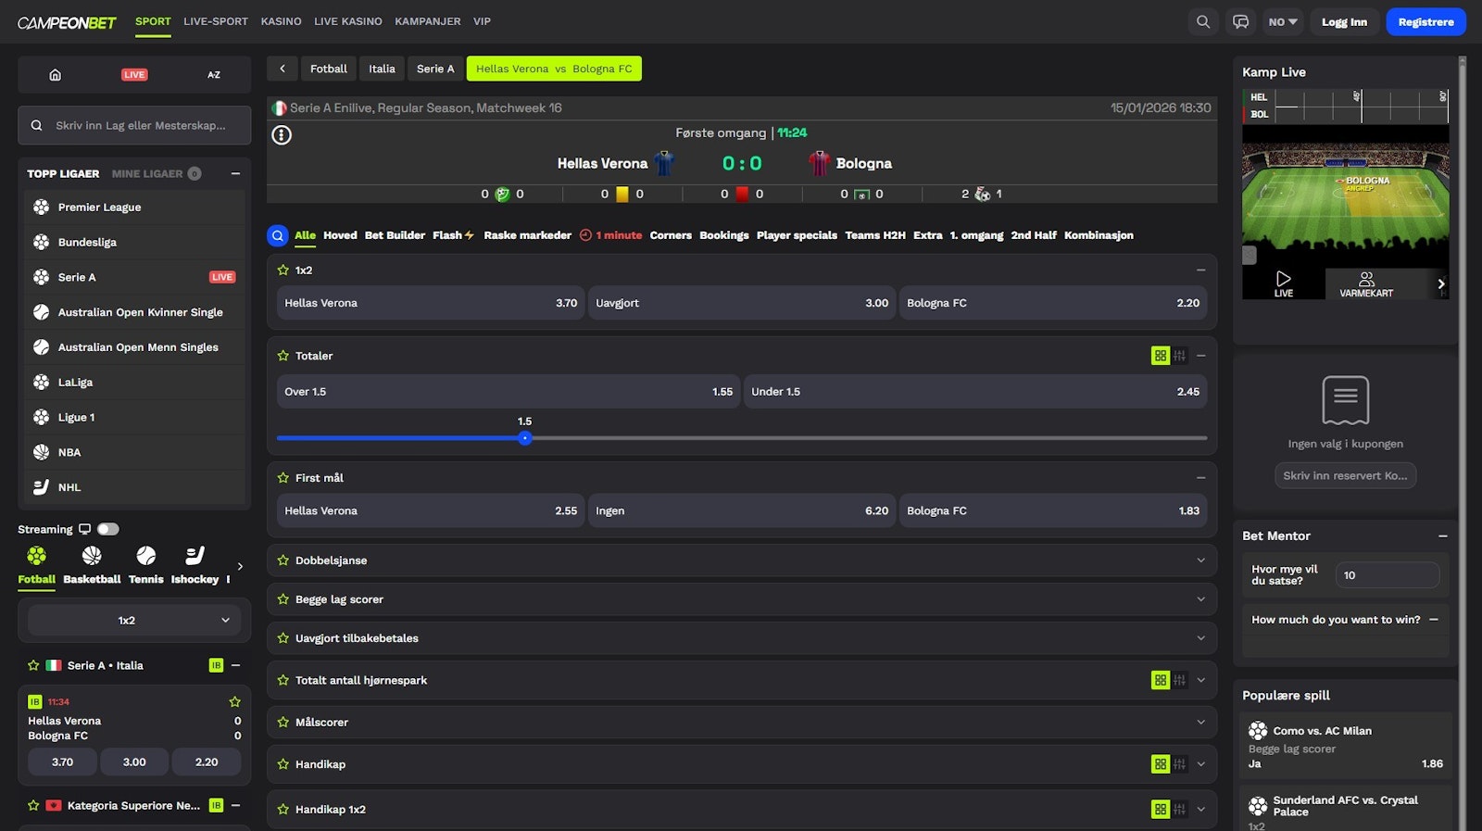Image resolution: width=1482 pixels, height=831 pixels.
Task: Go back with the breadcrumb arrow
Action: click(283, 69)
